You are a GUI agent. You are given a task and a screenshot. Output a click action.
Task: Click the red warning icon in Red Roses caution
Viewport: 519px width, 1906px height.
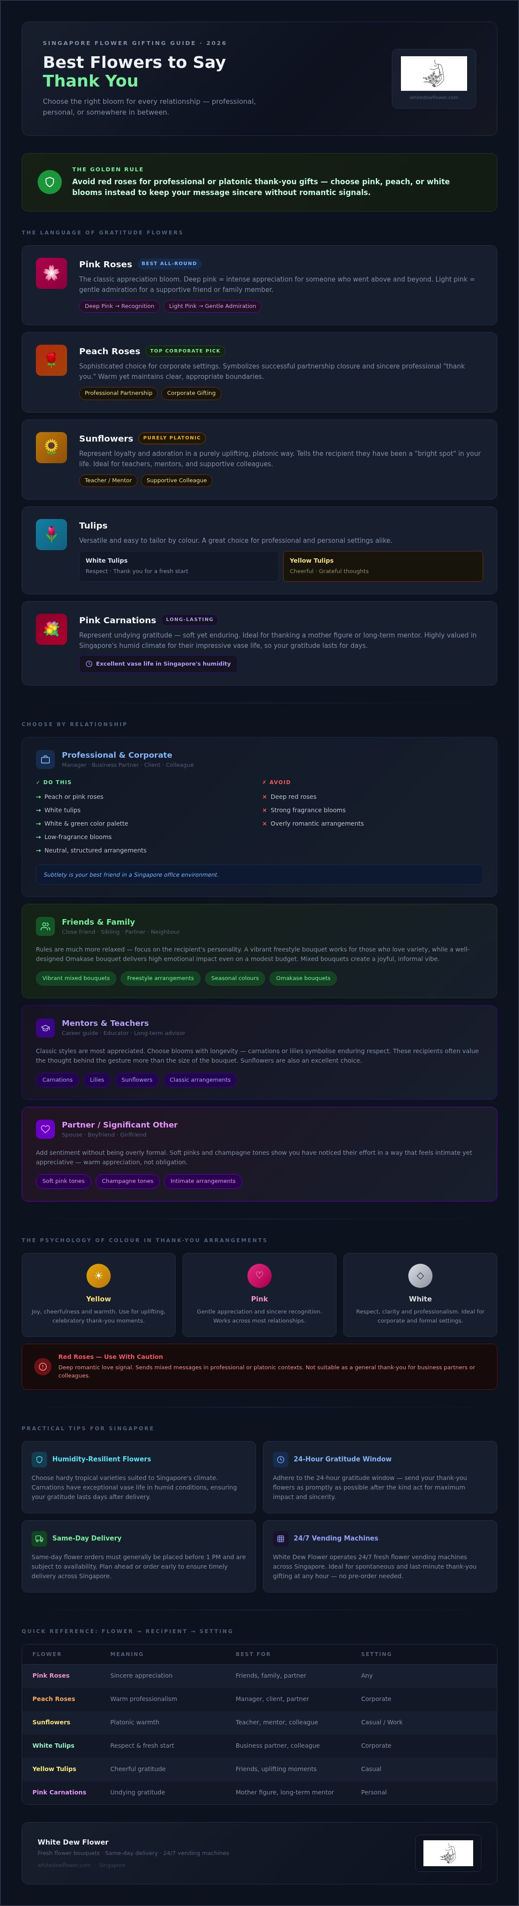point(43,1367)
